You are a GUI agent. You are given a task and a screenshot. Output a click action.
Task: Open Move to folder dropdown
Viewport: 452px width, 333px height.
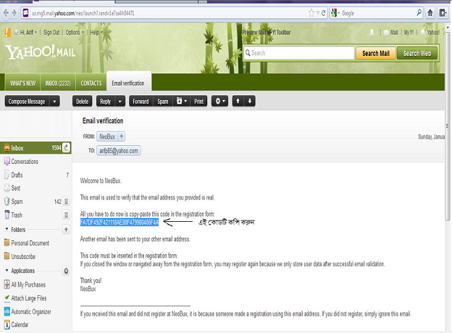tap(181, 101)
